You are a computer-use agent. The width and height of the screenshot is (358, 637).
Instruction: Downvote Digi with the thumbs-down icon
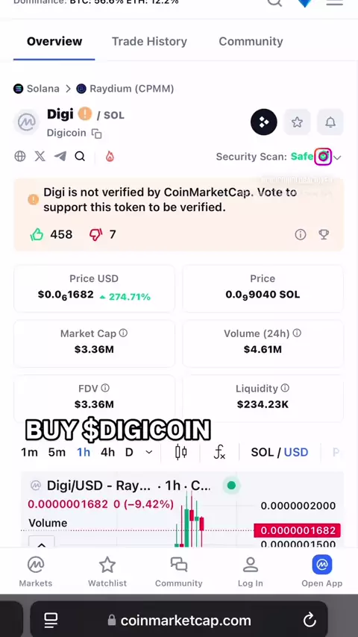[x=96, y=234]
